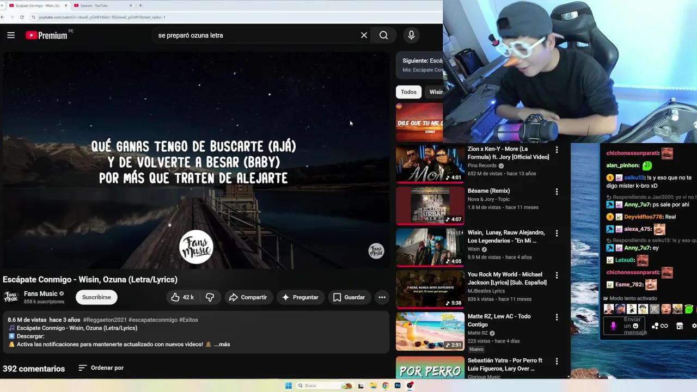697x392 pixels.
Task: Go to YouTube Premium home logo
Action: tap(46, 35)
